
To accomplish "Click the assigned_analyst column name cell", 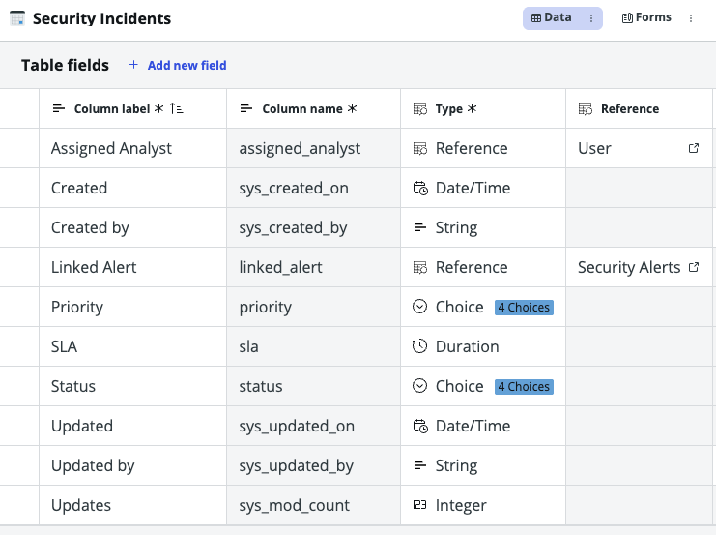I will click(x=314, y=149).
